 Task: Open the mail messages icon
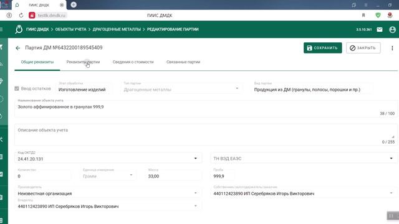[x=380, y=29]
